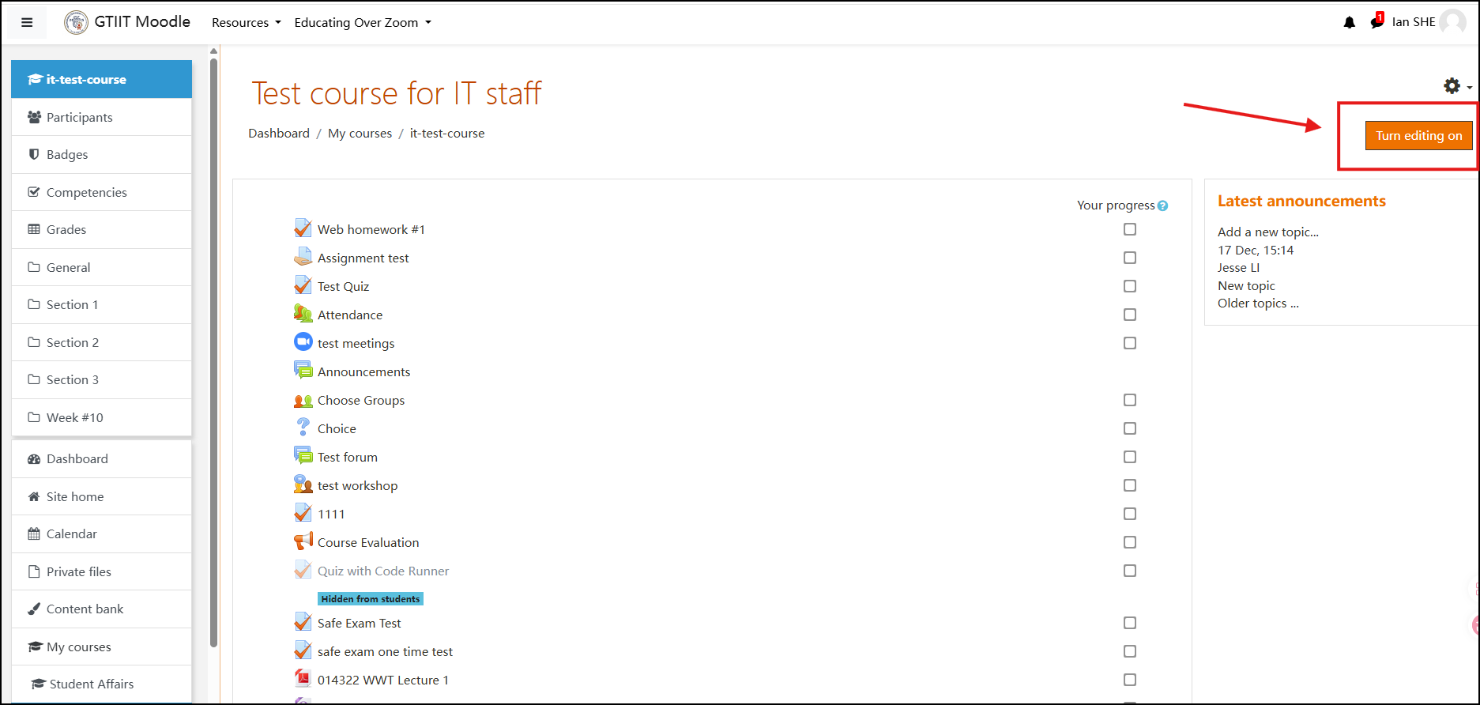The height and width of the screenshot is (705, 1480).
Task: Select Participants in the sidebar
Action: pyautogui.click(x=79, y=117)
